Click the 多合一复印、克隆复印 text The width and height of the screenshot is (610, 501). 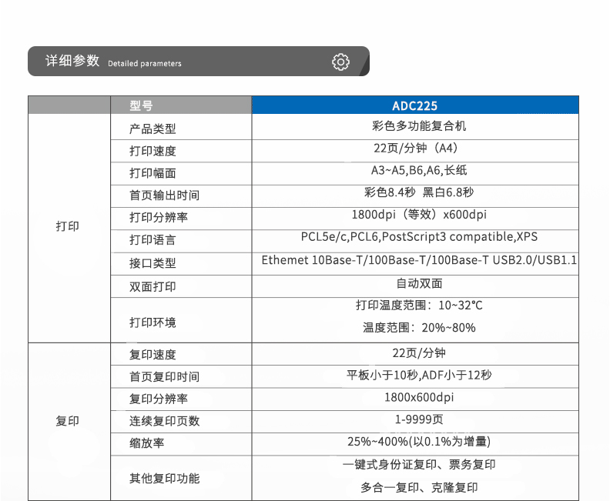419,487
